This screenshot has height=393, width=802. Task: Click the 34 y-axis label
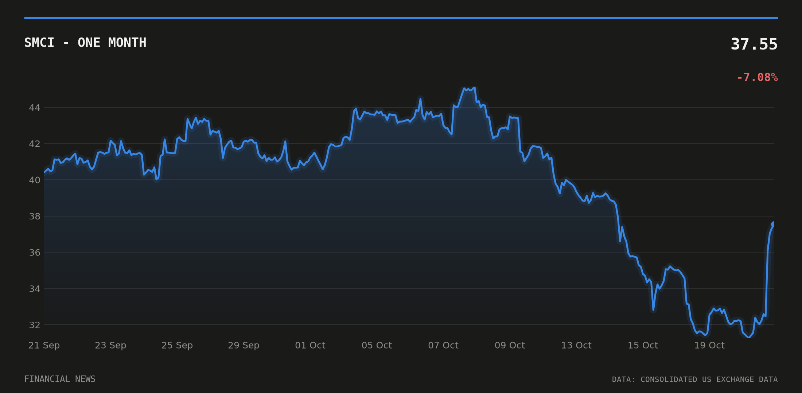coord(35,289)
